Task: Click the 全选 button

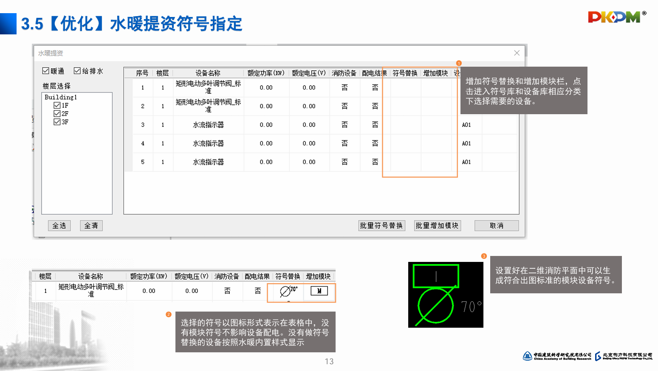Action: pyautogui.click(x=59, y=226)
